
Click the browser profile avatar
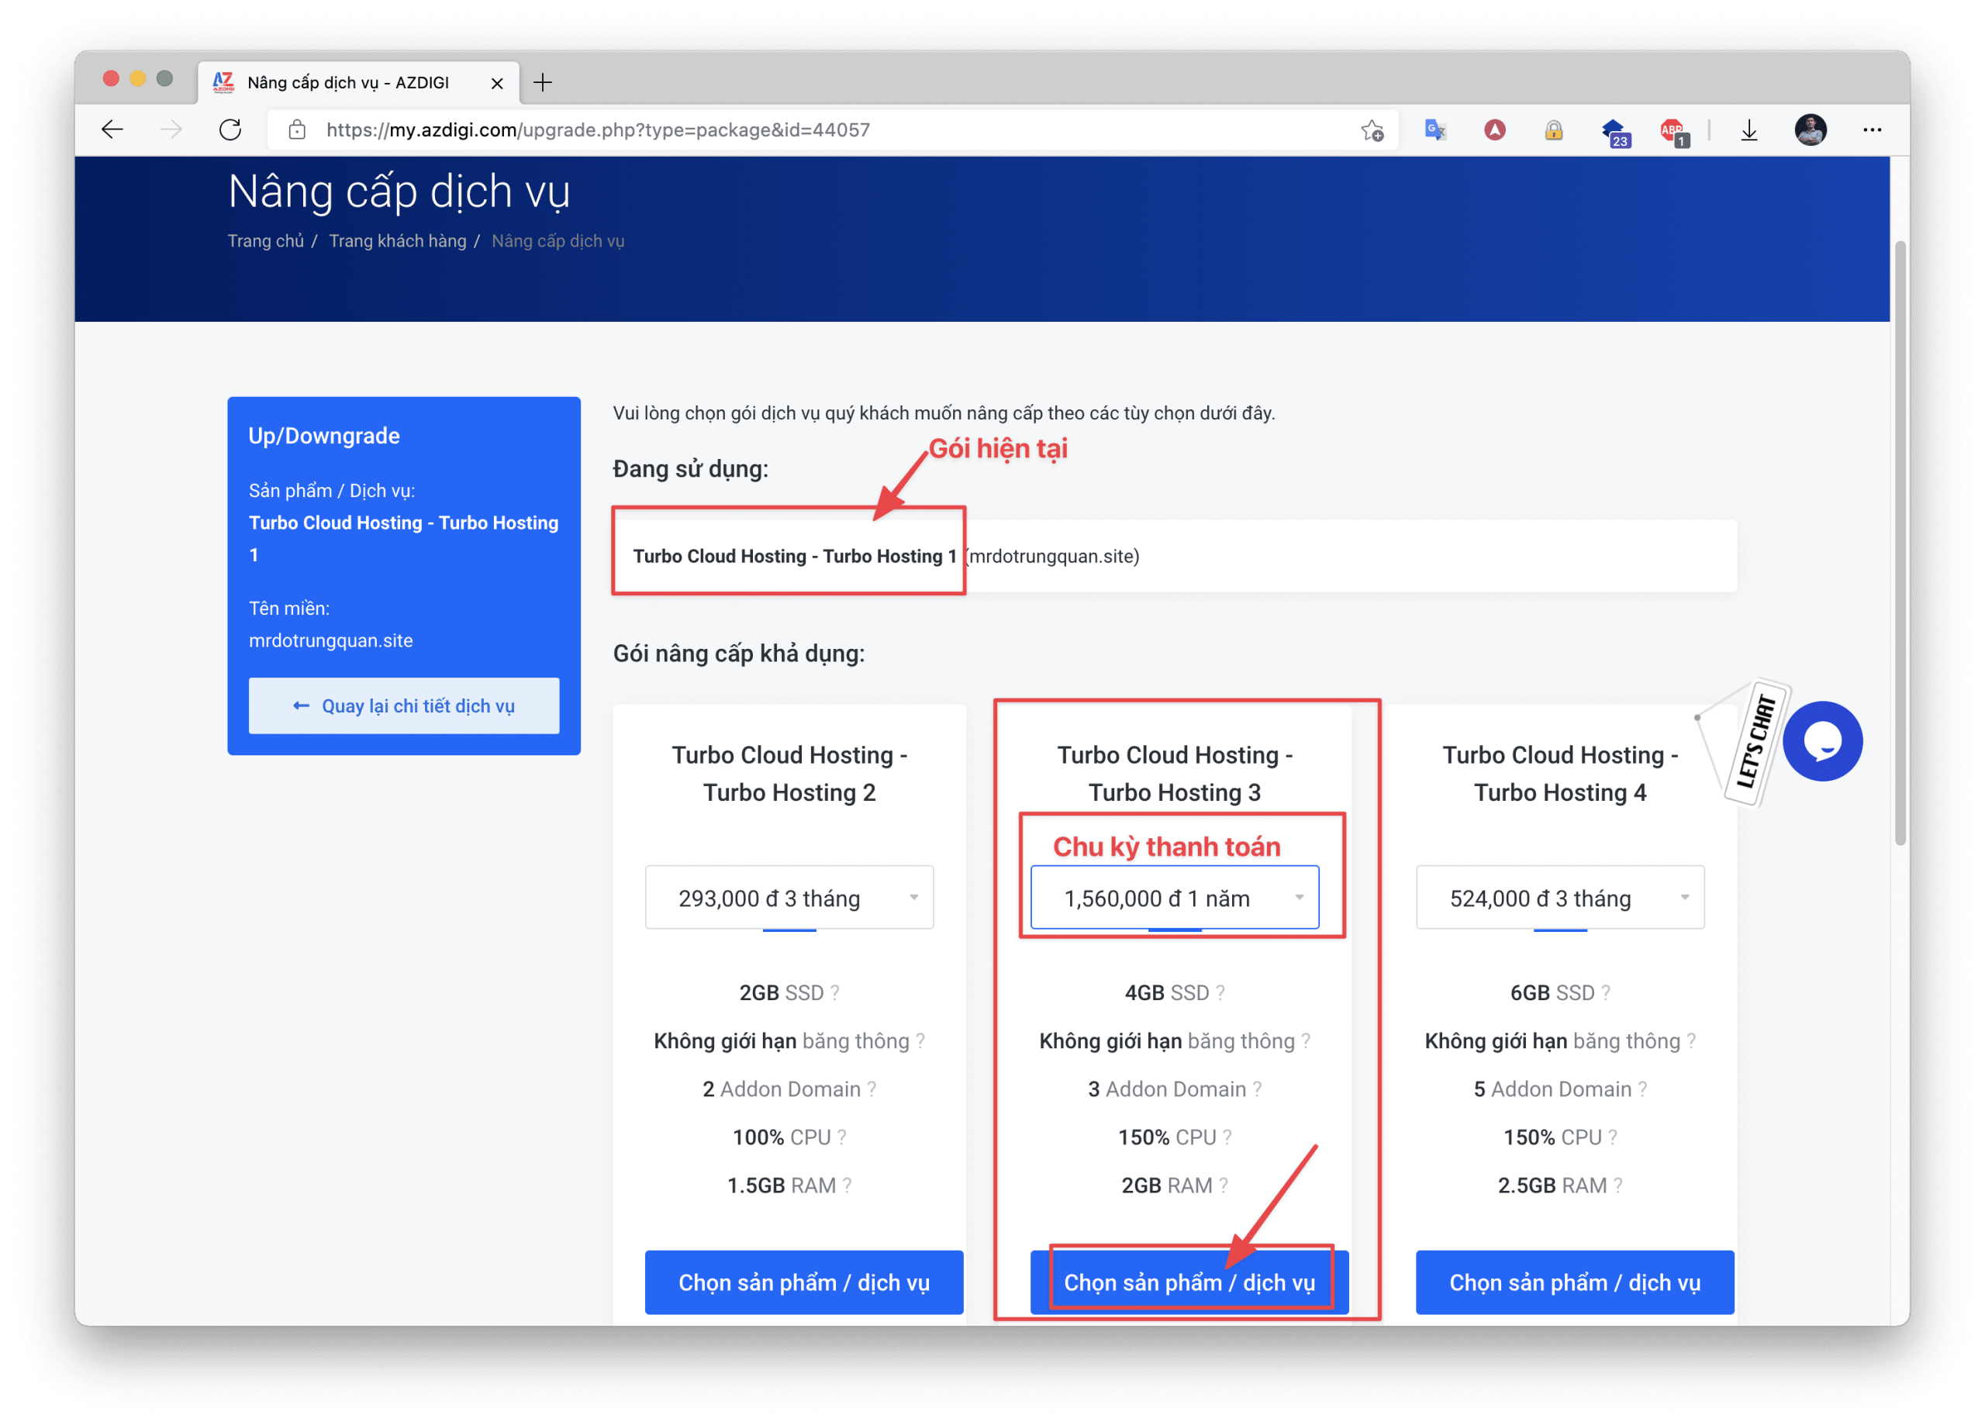pos(1810,130)
